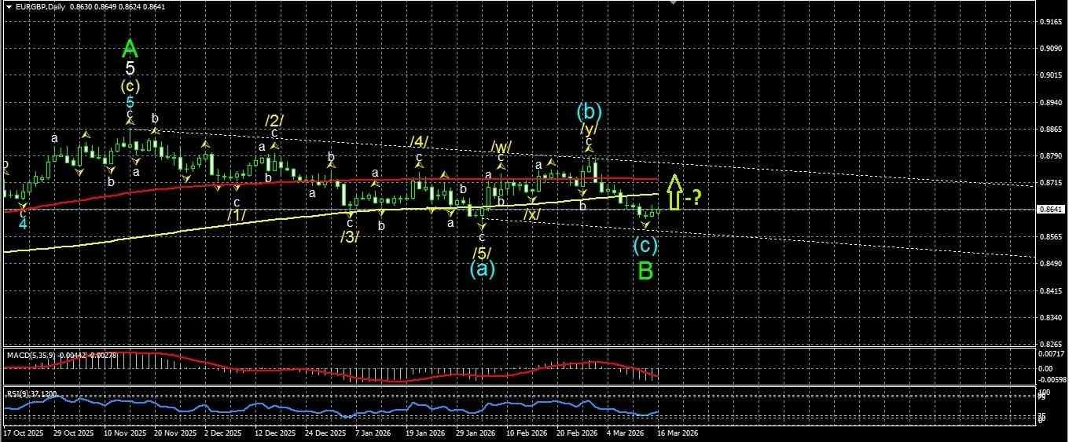The image size is (1069, 442).
Task: Select the cyan (a) wave label
Action: coord(483,269)
